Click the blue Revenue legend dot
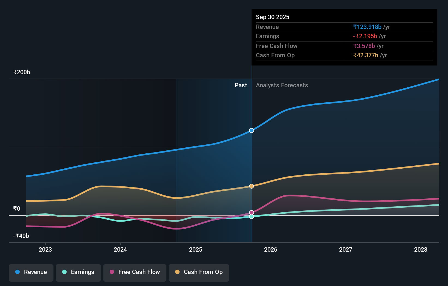This screenshot has width=448, height=286. pyautogui.click(x=18, y=272)
